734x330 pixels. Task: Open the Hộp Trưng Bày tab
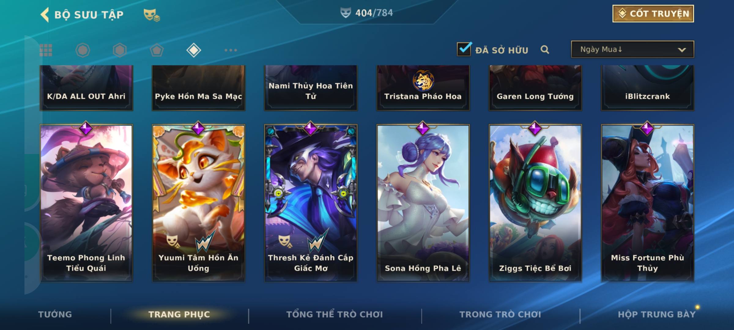(657, 314)
